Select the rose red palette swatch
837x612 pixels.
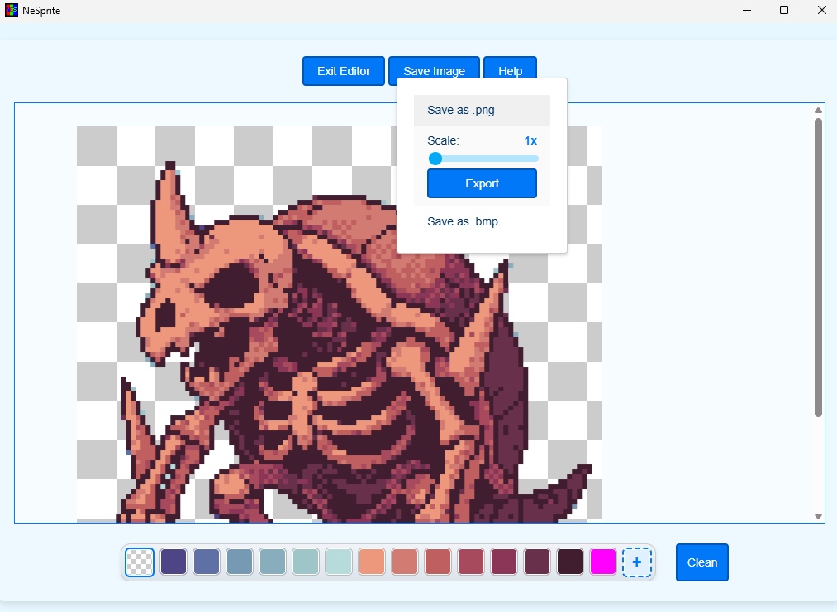click(471, 562)
